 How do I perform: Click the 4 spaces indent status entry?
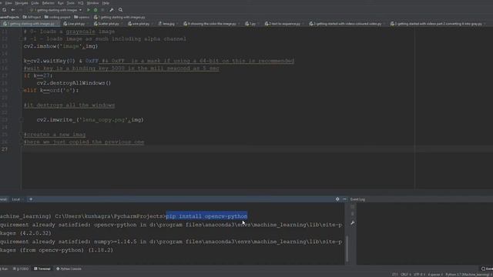[435, 275]
